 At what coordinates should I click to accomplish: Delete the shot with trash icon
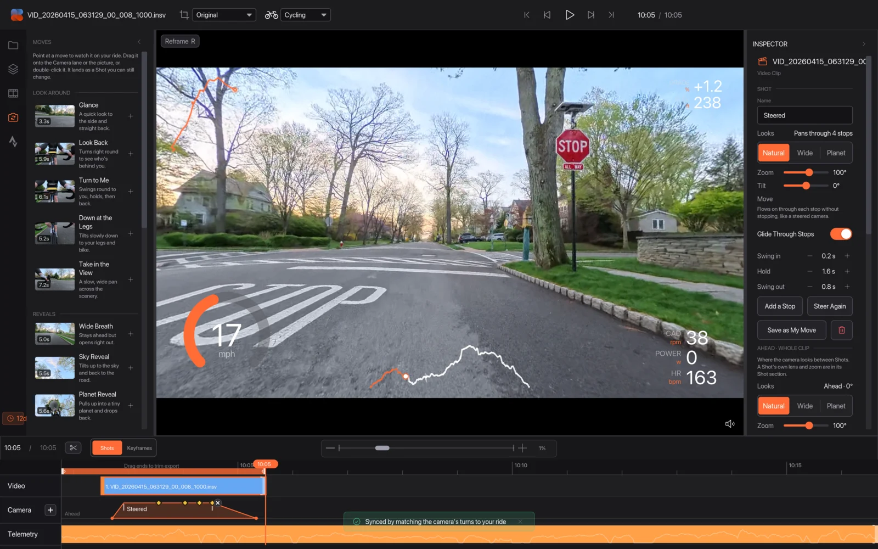[x=842, y=330]
